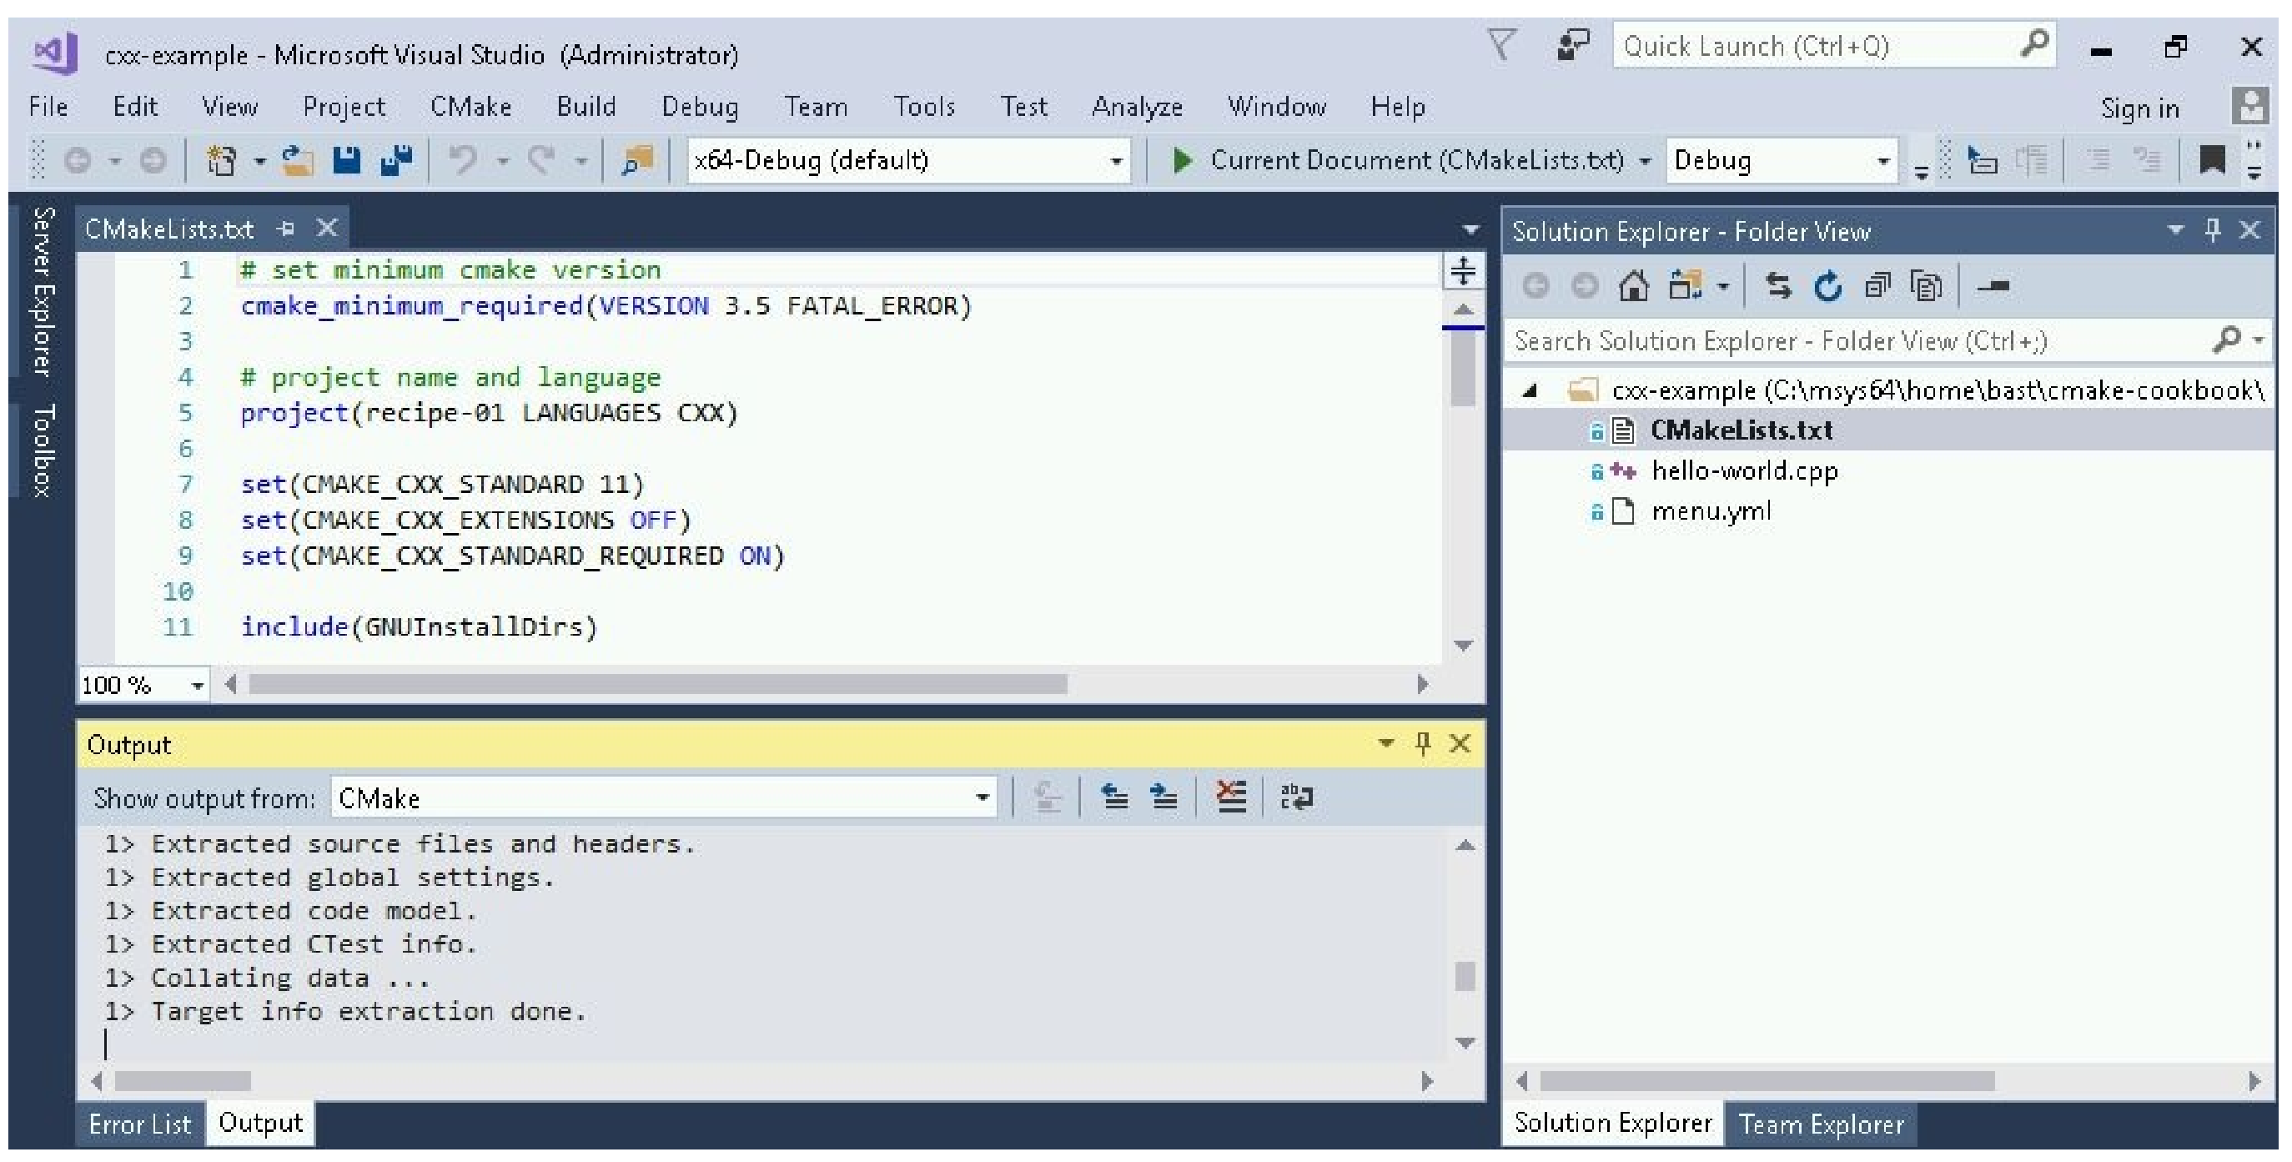Switch to the Error List tab
Viewport: 2292px width, 1162px height.
tap(139, 1124)
